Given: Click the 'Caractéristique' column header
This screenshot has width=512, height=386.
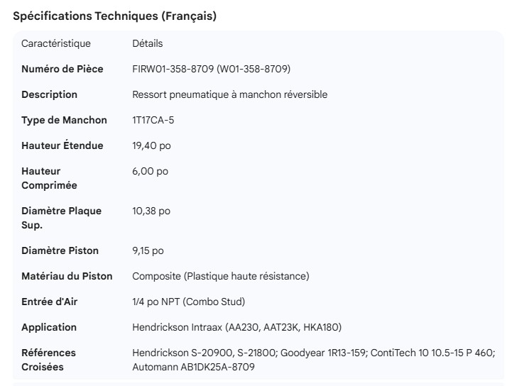Looking at the screenshot, I should (x=56, y=43).
